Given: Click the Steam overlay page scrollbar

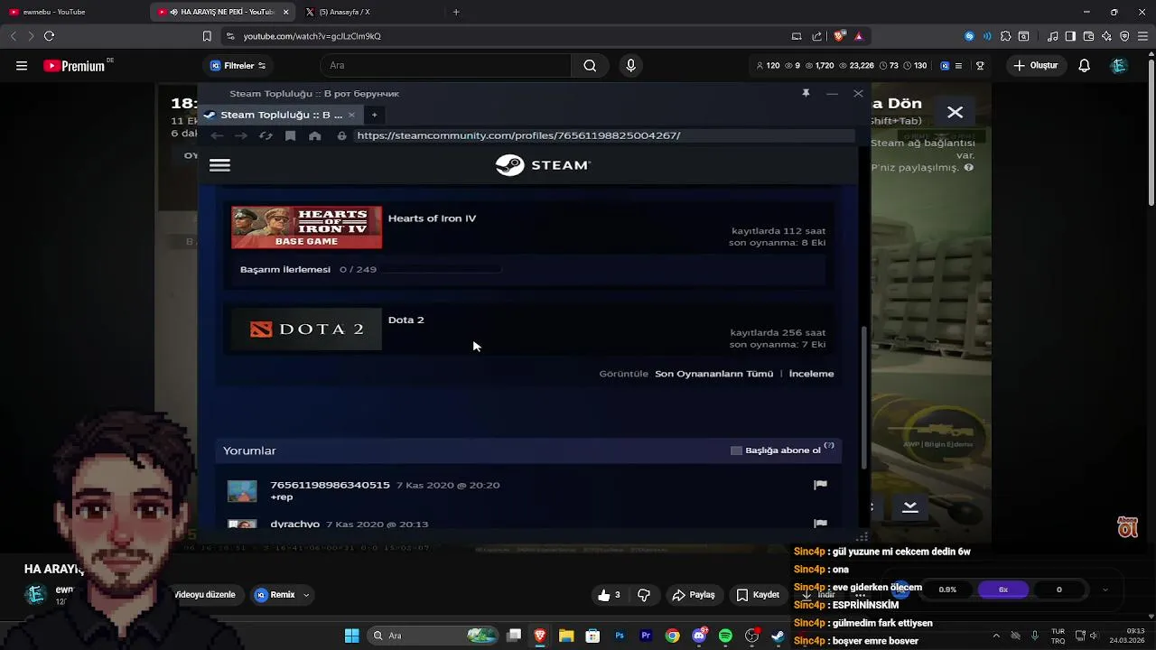Looking at the screenshot, I should 862,397.
